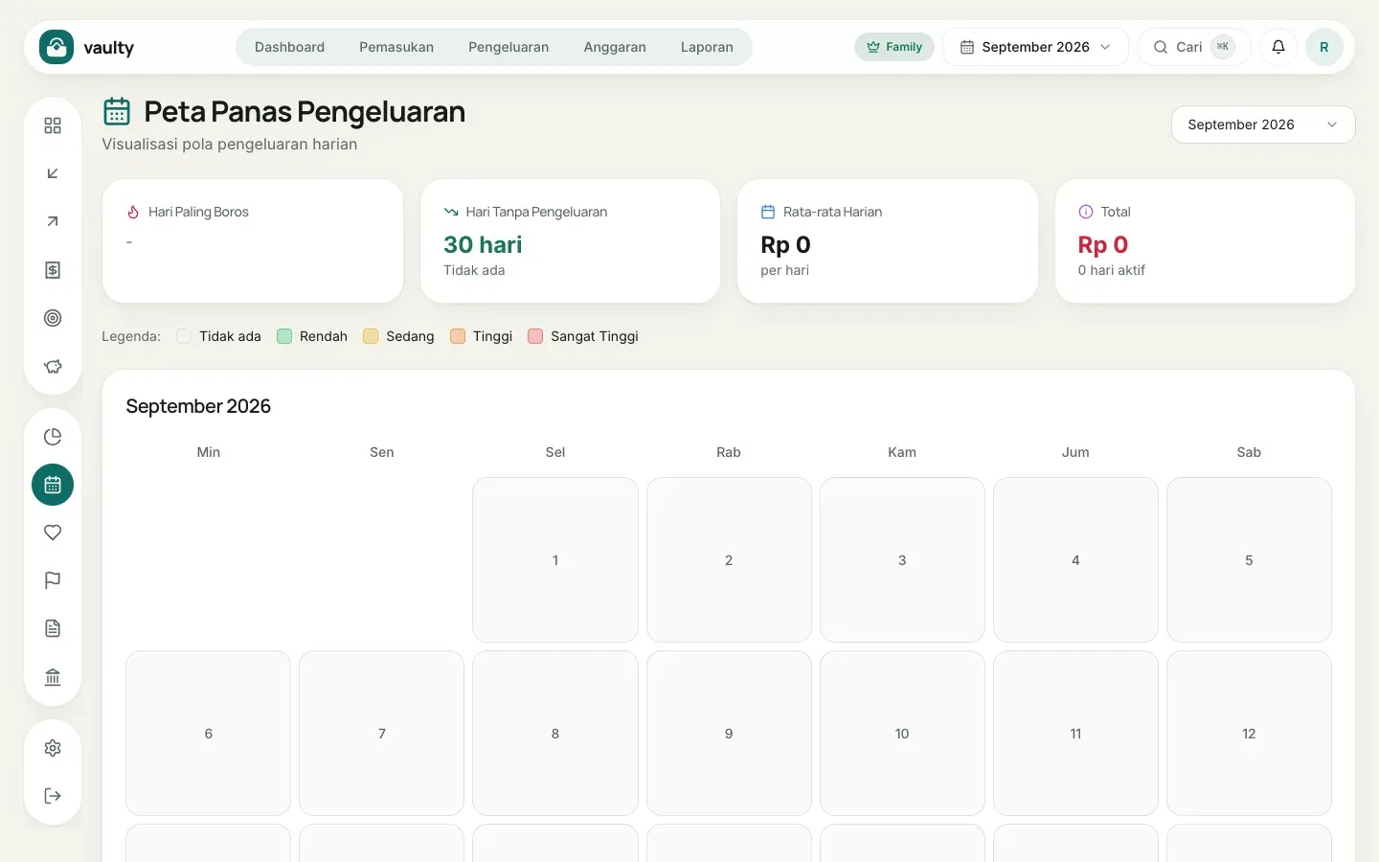Click the logout icon in sidebar

(x=53, y=796)
